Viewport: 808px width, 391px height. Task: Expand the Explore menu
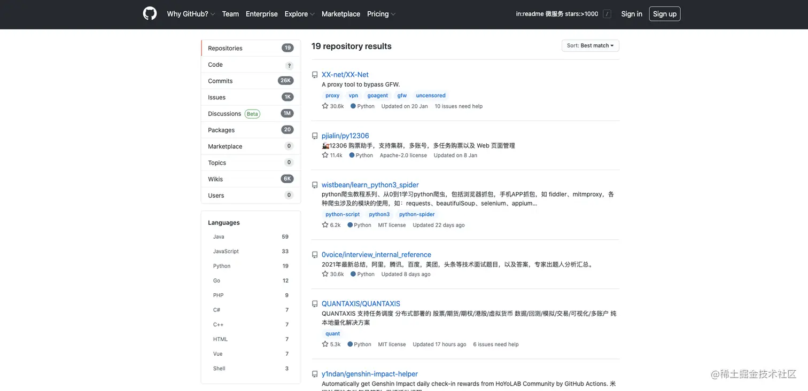(299, 14)
